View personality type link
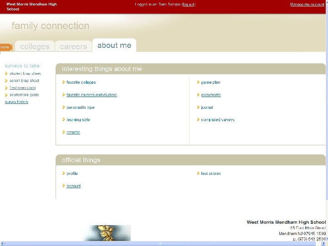 pyautogui.click(x=81, y=108)
